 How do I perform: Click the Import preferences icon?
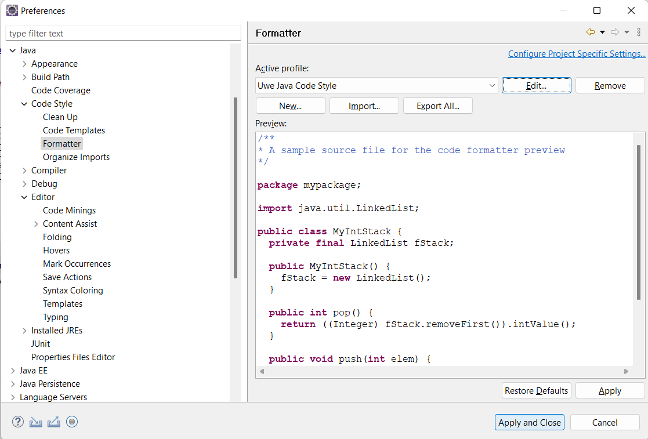(36, 422)
